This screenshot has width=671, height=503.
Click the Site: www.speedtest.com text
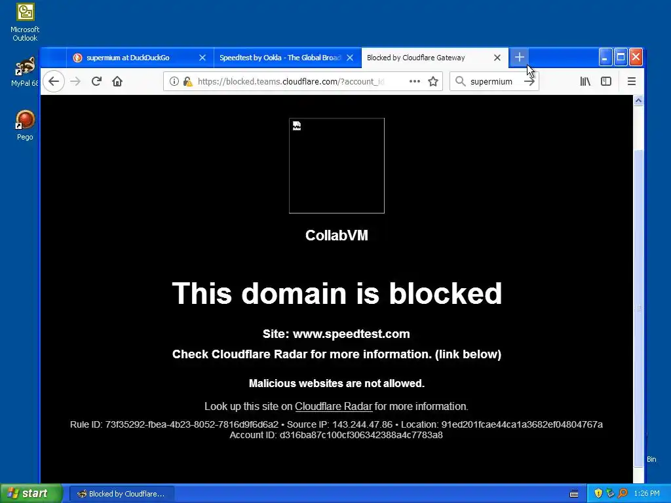click(336, 333)
